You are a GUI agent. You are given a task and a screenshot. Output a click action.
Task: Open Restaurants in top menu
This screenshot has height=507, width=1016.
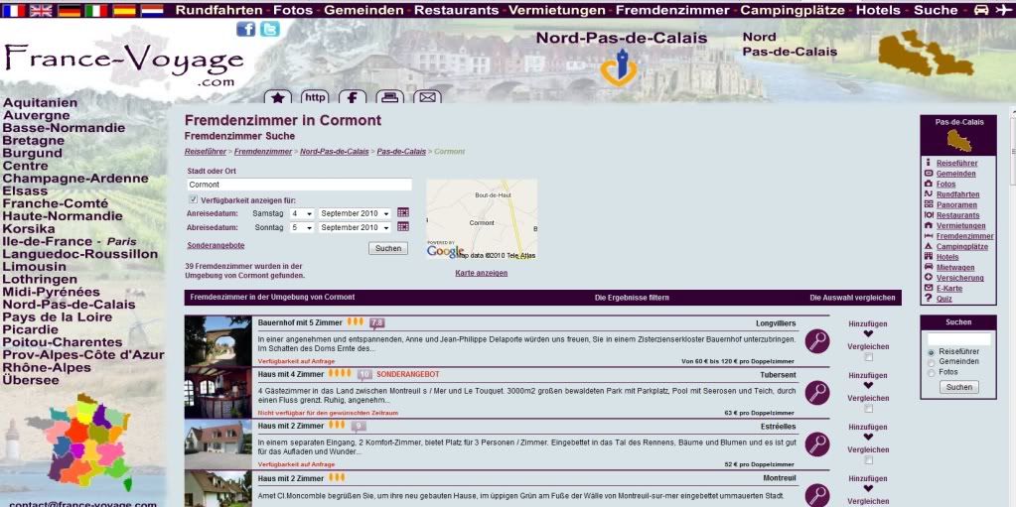click(x=456, y=10)
